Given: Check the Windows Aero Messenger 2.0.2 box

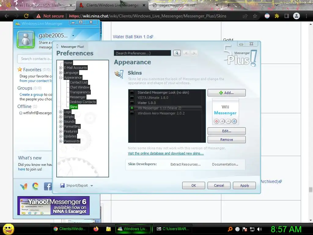Looking at the screenshot, I should (132, 113).
